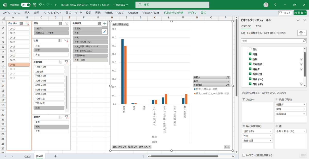Open field list gear tools menu

click(x=302, y=33)
